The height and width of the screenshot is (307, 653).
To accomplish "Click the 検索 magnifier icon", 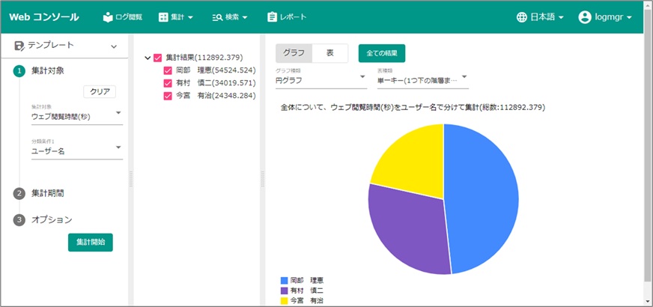I will click(217, 16).
